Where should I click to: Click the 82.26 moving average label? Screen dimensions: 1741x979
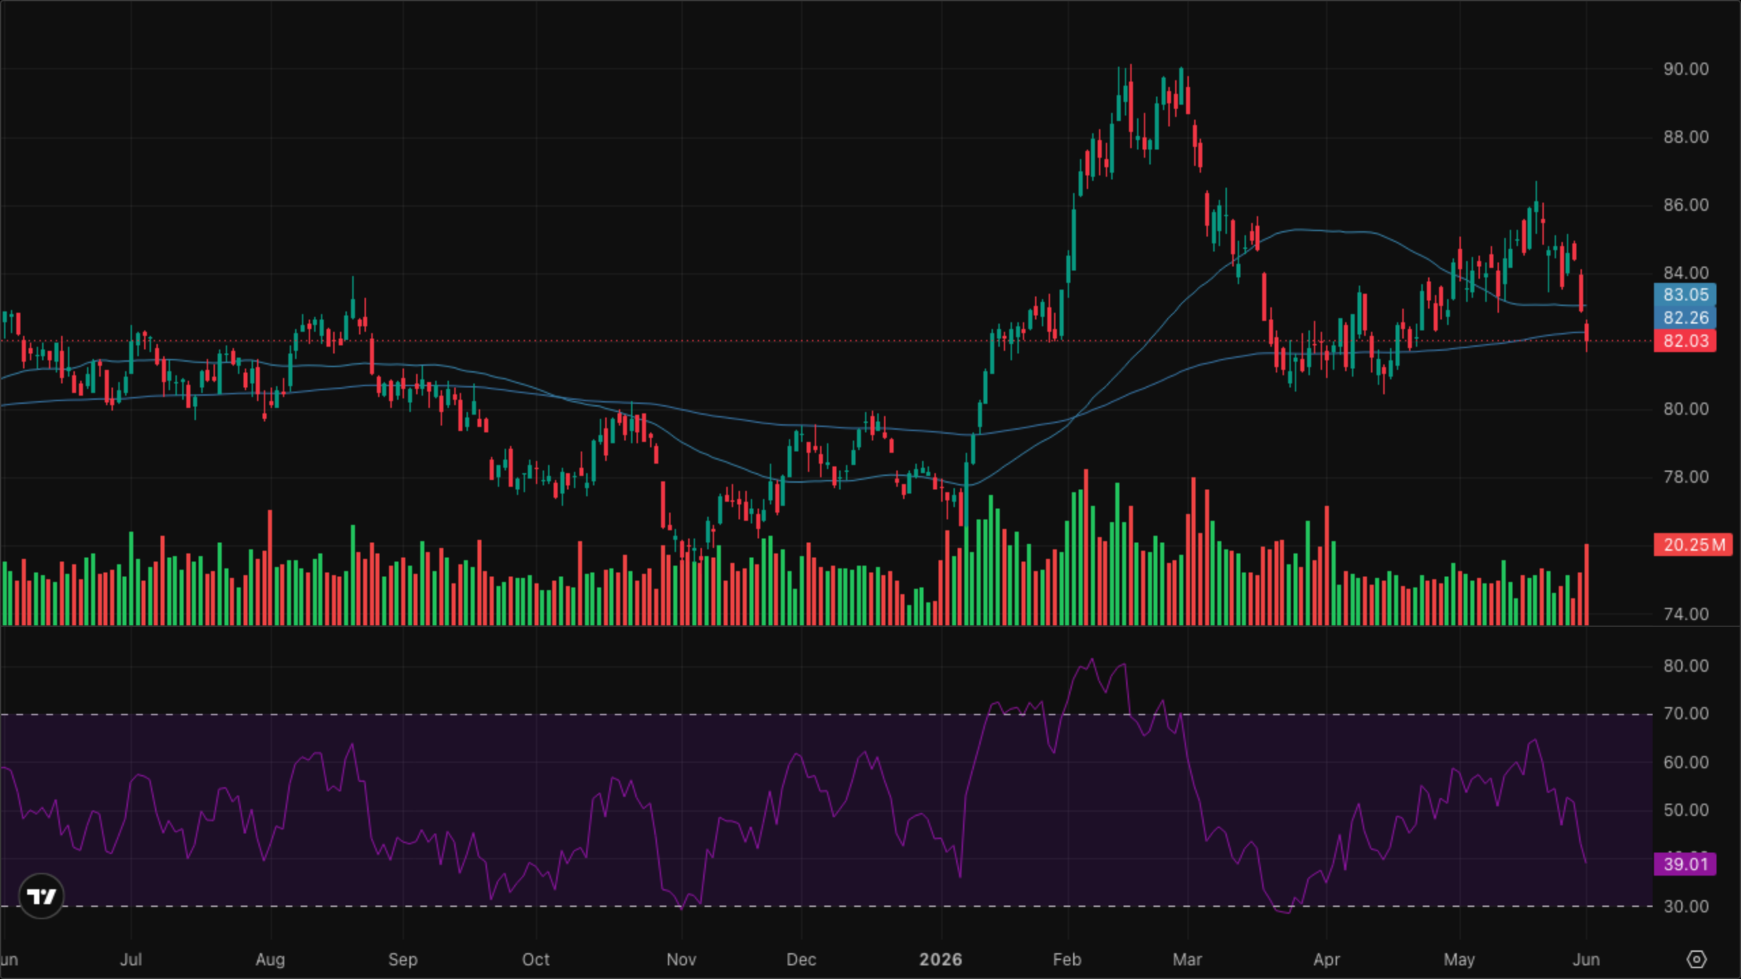tap(1685, 317)
